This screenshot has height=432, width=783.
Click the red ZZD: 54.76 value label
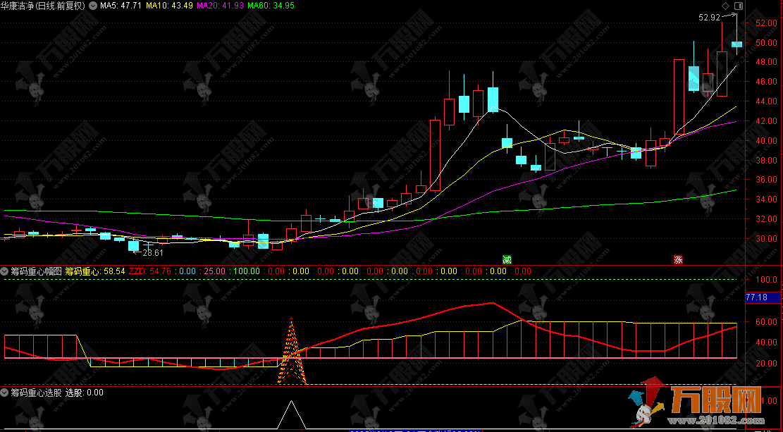(149, 271)
